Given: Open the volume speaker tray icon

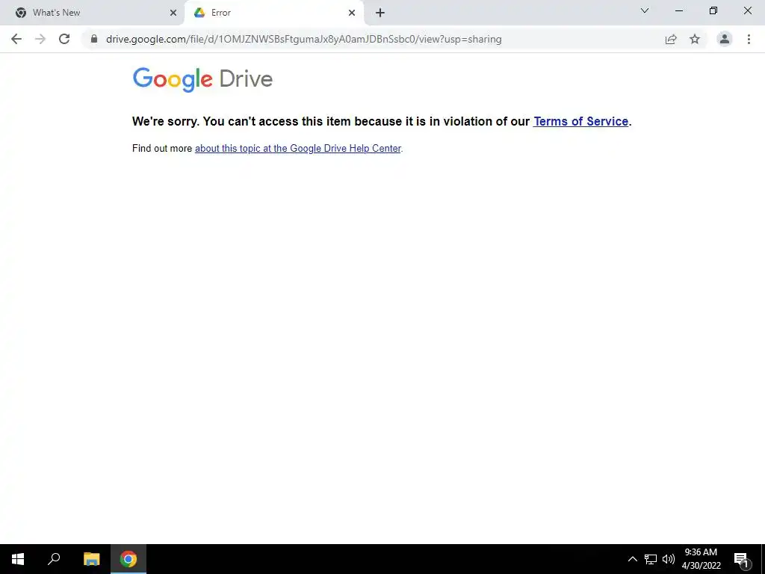Looking at the screenshot, I should [x=668, y=559].
